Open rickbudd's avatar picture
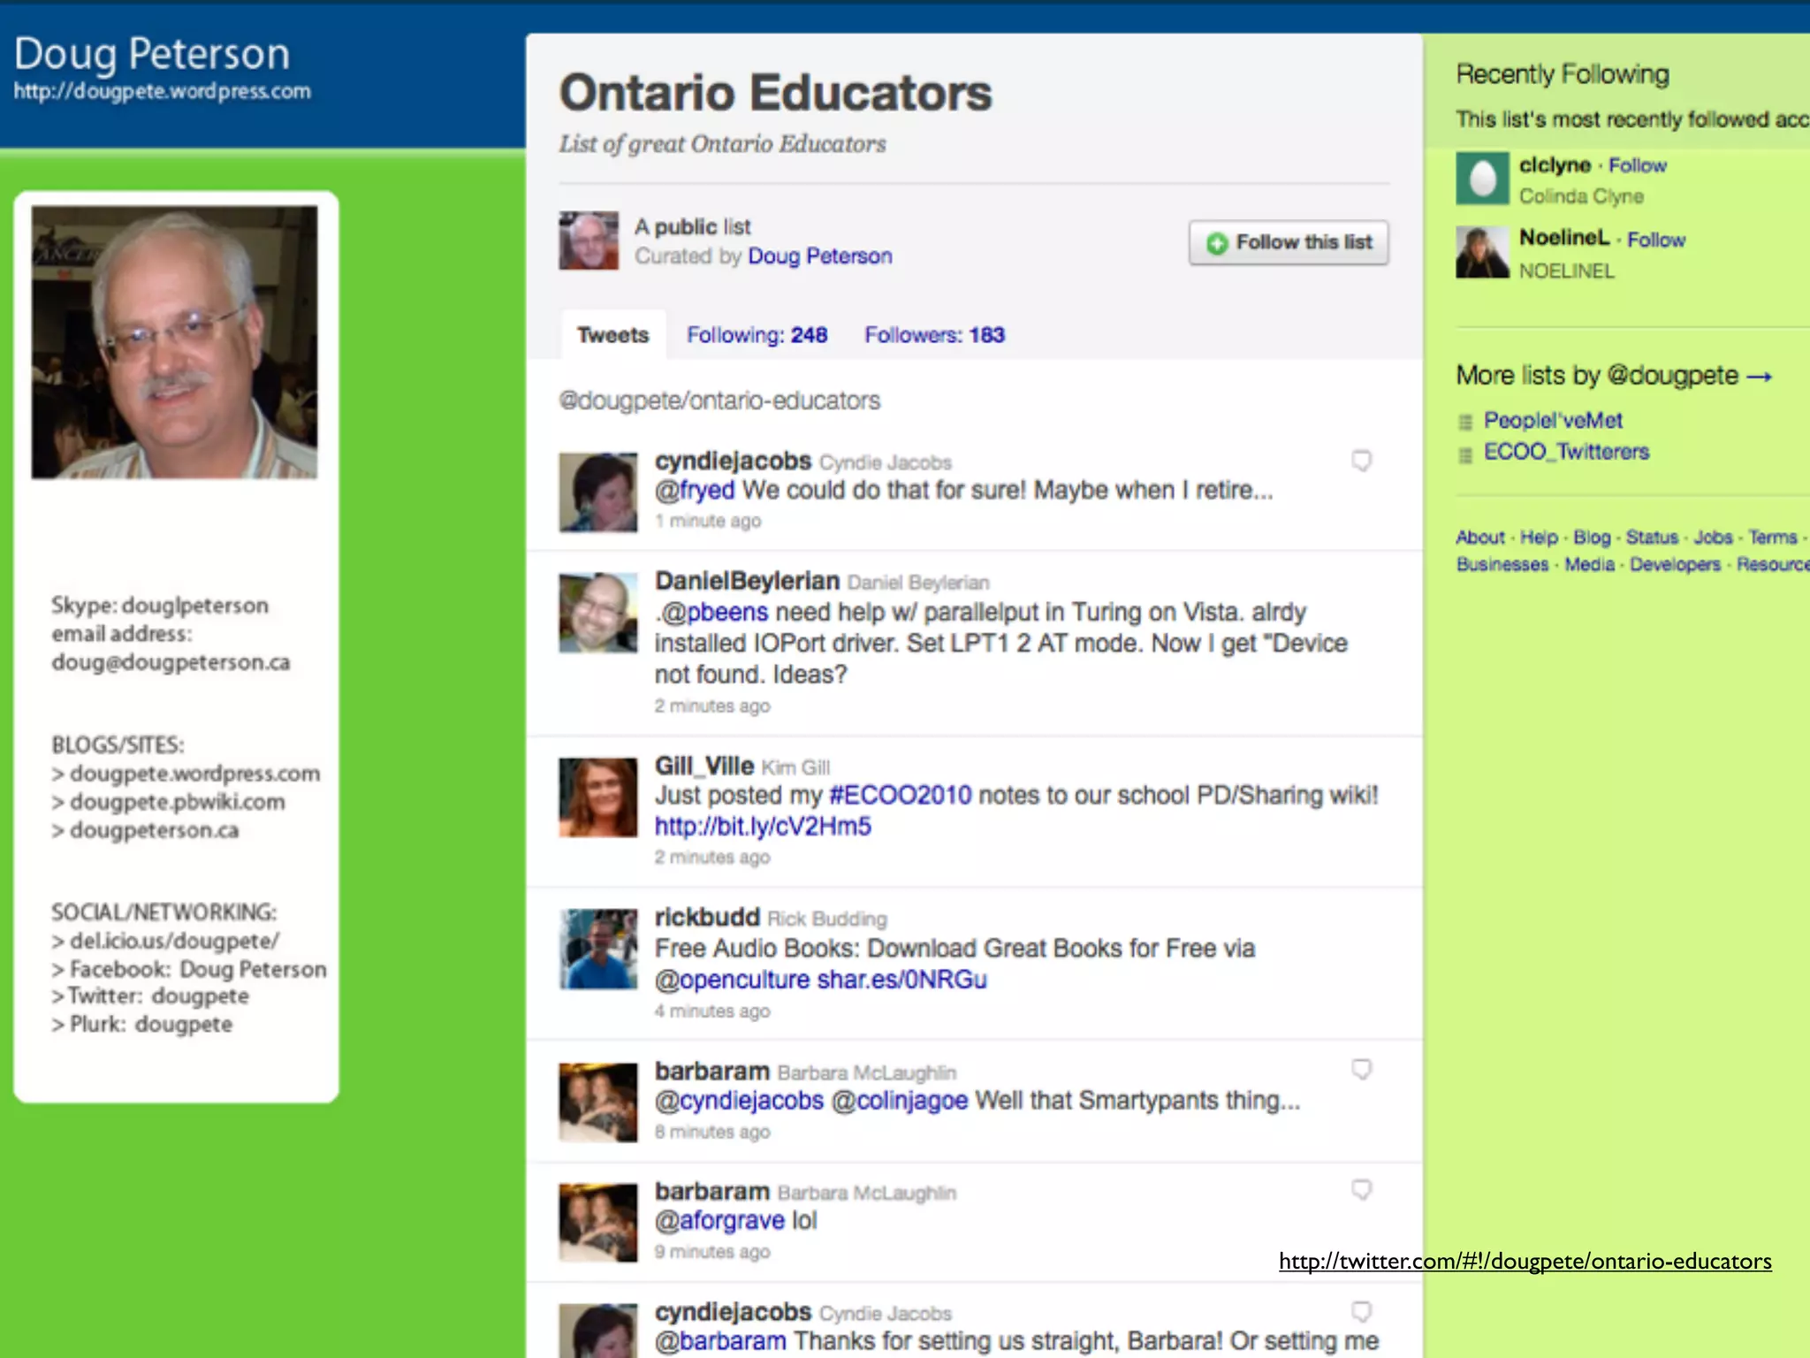This screenshot has height=1358, width=1810. click(x=598, y=950)
